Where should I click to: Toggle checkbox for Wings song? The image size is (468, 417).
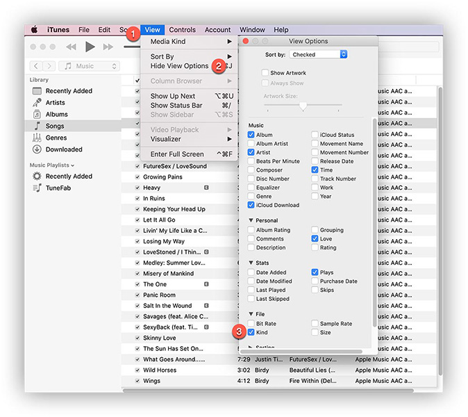(x=137, y=381)
